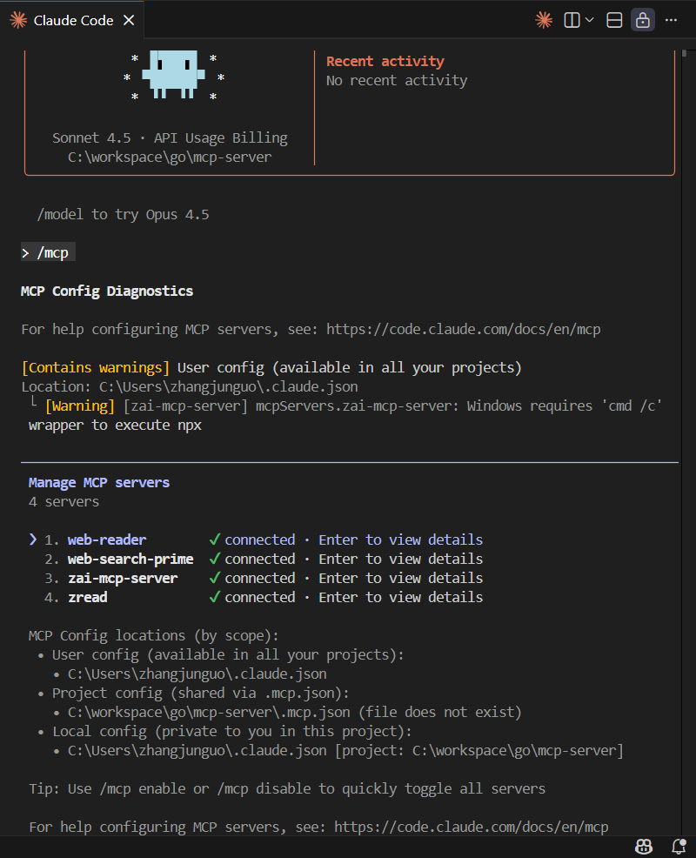Open the MCP docs link at the bottom
This screenshot has width=696, height=858.
[x=472, y=827]
